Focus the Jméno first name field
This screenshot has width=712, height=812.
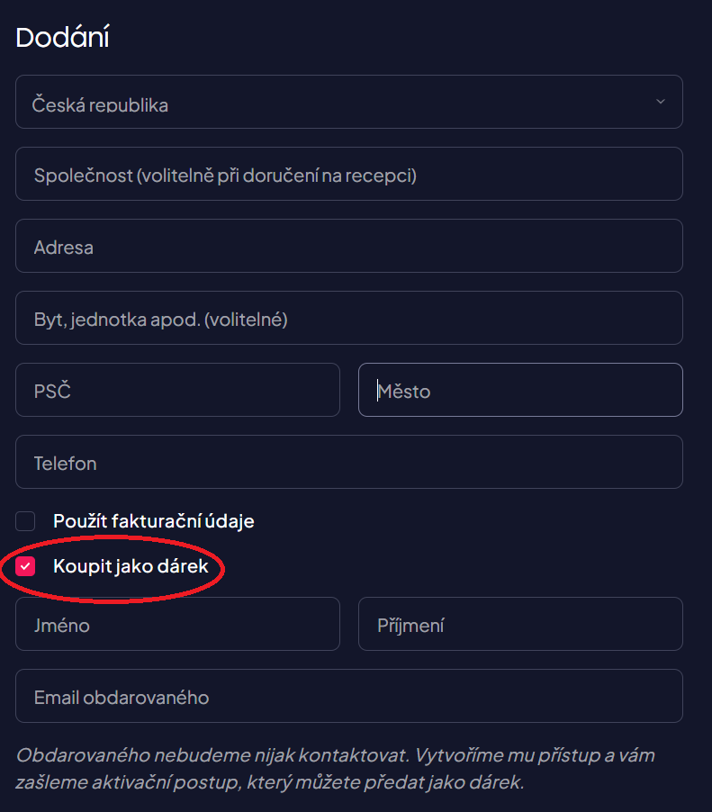177,624
